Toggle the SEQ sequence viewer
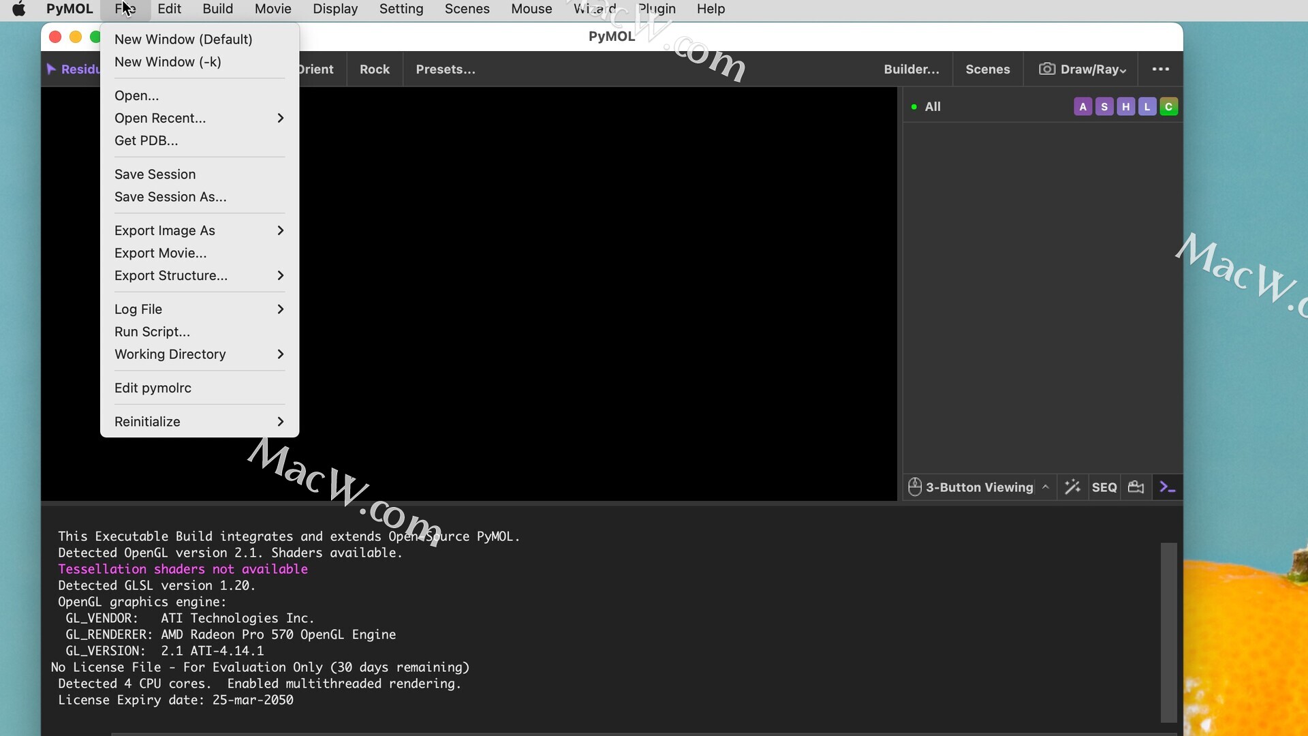The width and height of the screenshot is (1308, 736). point(1104,487)
